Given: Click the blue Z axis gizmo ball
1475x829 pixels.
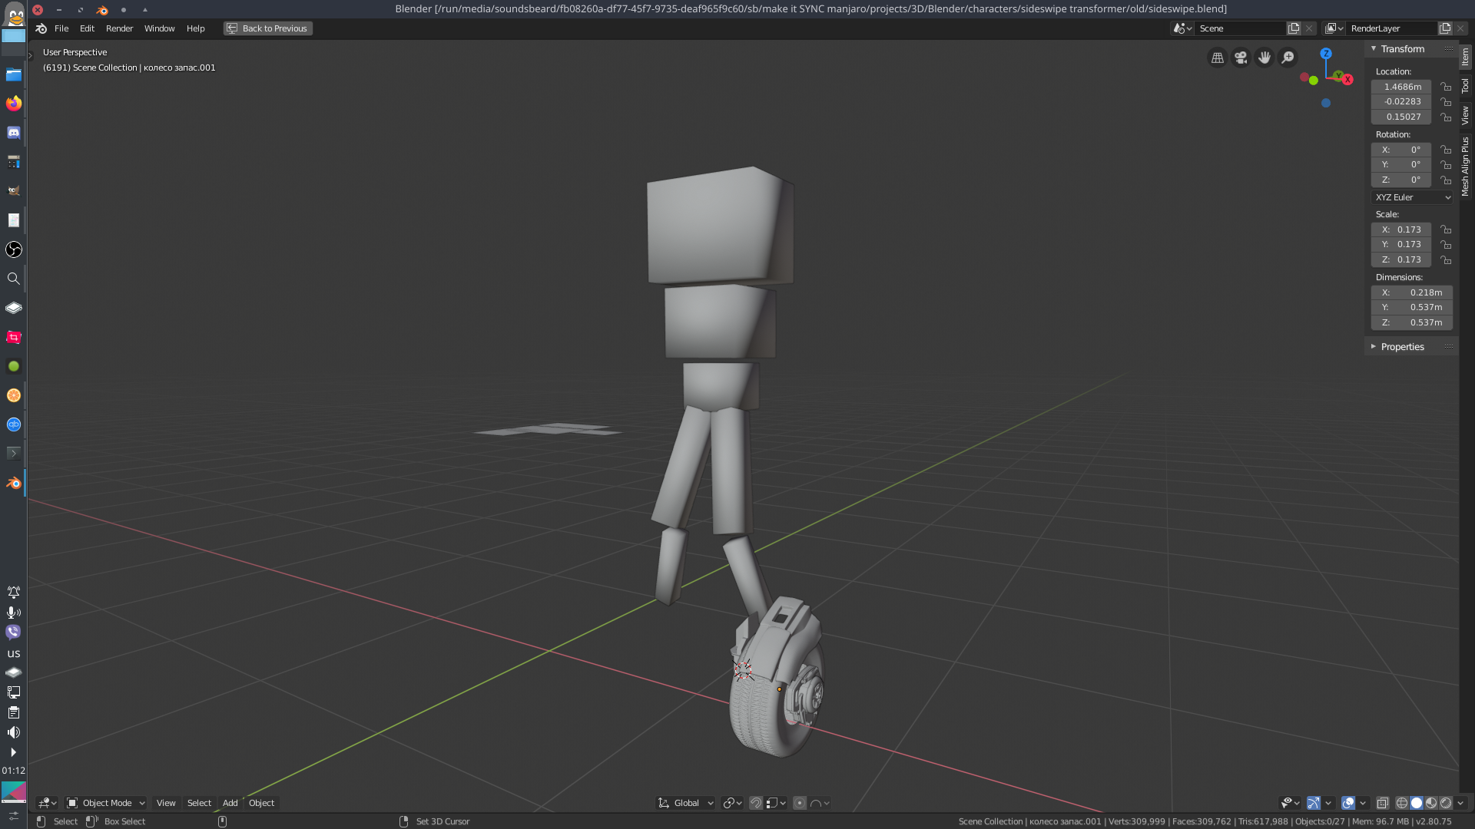Looking at the screenshot, I should [x=1326, y=54].
